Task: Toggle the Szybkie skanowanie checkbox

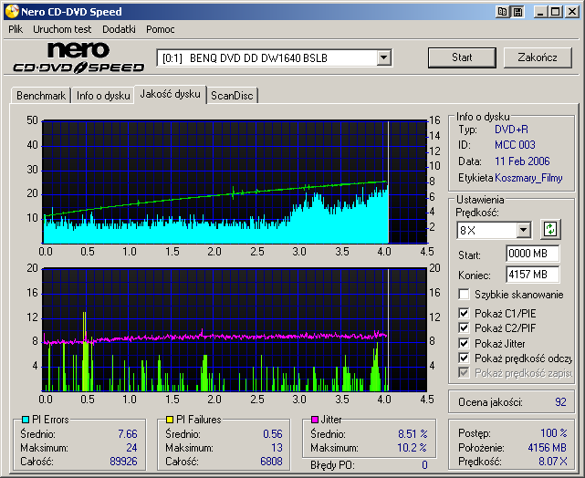Action: click(464, 294)
